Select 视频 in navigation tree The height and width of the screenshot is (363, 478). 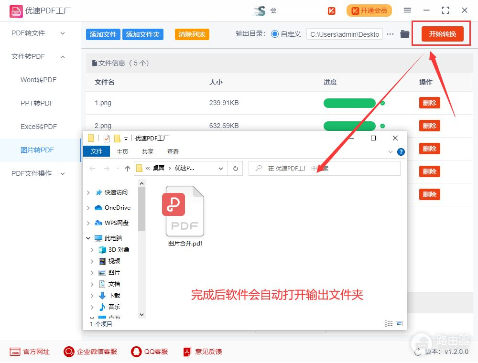pos(110,261)
